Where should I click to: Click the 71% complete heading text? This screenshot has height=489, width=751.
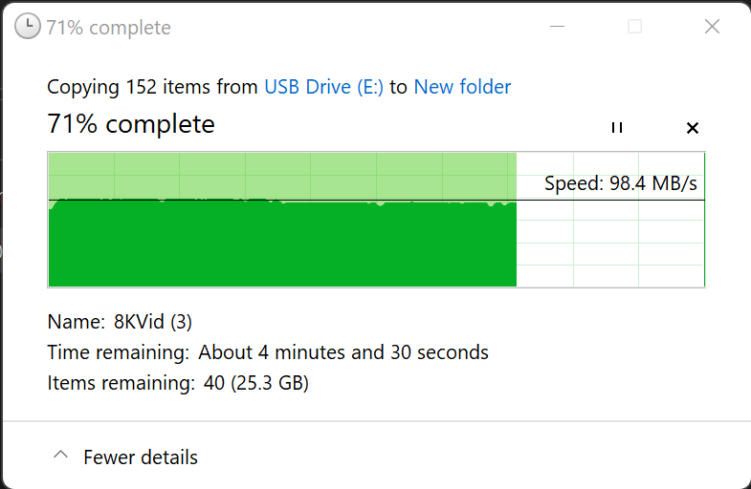[131, 124]
